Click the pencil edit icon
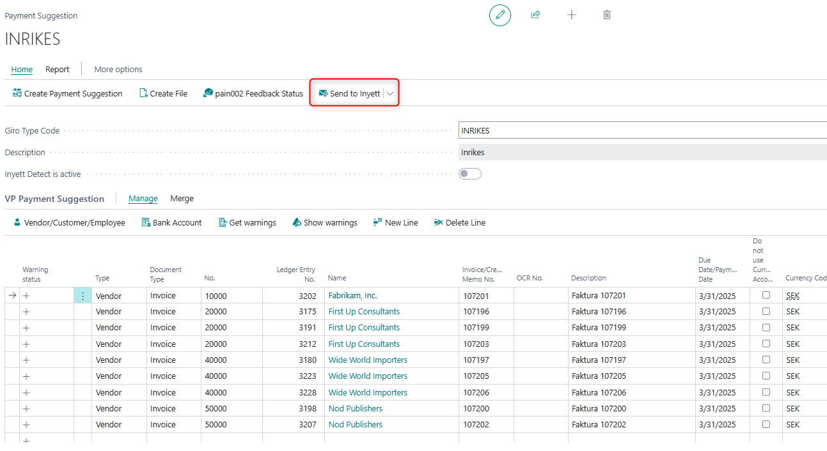 pyautogui.click(x=500, y=15)
